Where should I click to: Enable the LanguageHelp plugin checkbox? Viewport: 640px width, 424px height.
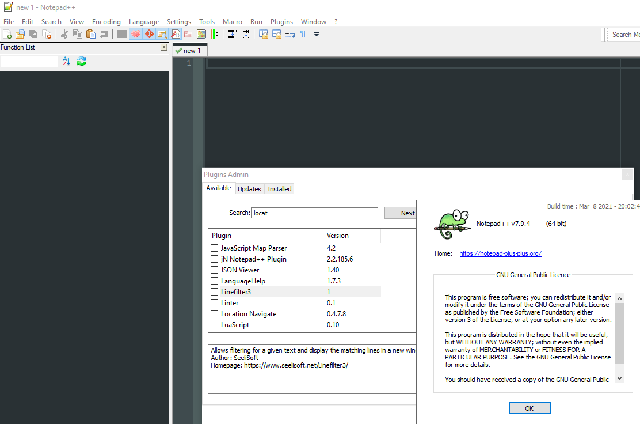(x=214, y=281)
